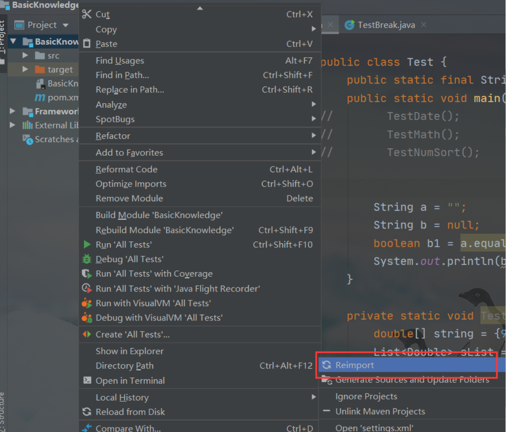Click the Debug 'All Tests' bug icon
506x432 pixels.
87,259
